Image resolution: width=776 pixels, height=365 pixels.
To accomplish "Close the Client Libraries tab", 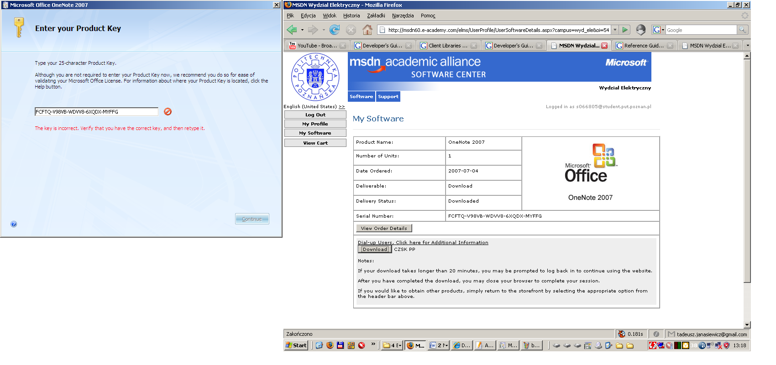I will click(x=474, y=46).
